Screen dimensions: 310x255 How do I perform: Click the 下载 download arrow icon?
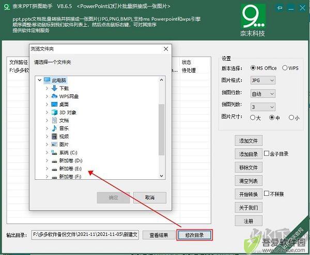click(x=54, y=88)
